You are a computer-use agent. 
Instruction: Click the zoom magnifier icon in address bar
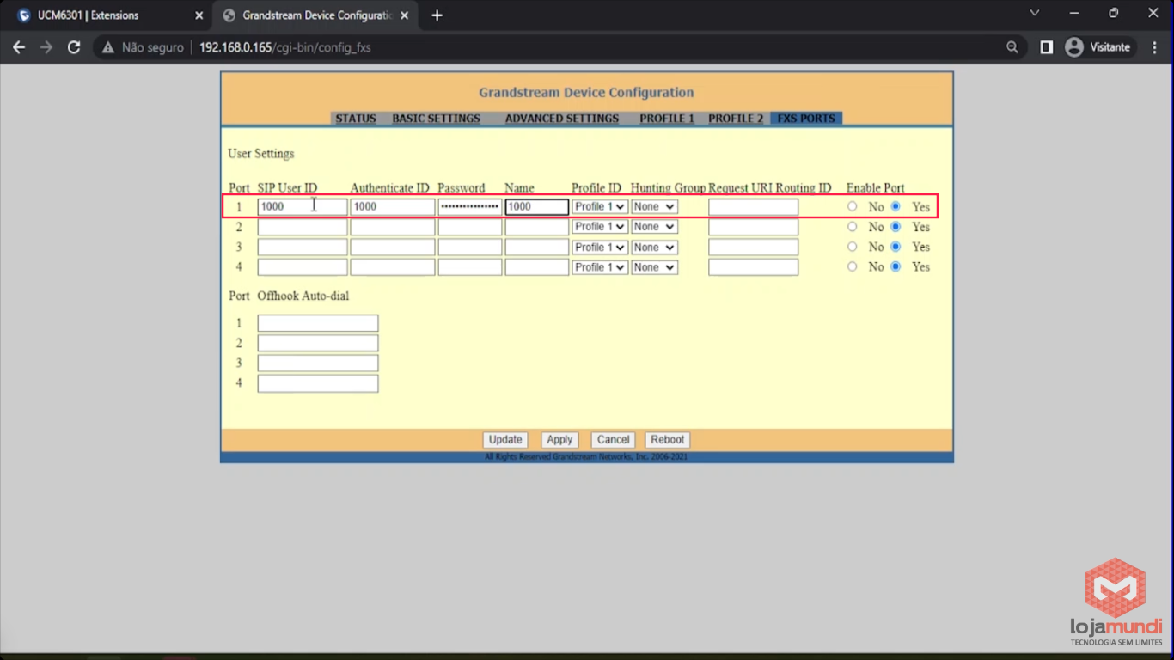coord(1012,47)
